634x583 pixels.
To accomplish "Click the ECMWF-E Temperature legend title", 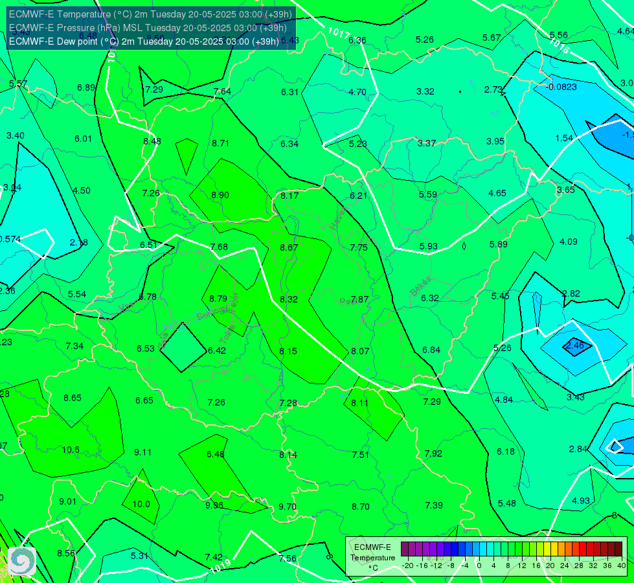I will tap(373, 553).
